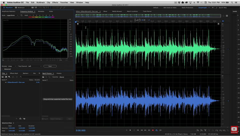The height and width of the screenshot is (136, 240).
Task: Show the Spectral Pitch Display
Action: click(36, 7)
